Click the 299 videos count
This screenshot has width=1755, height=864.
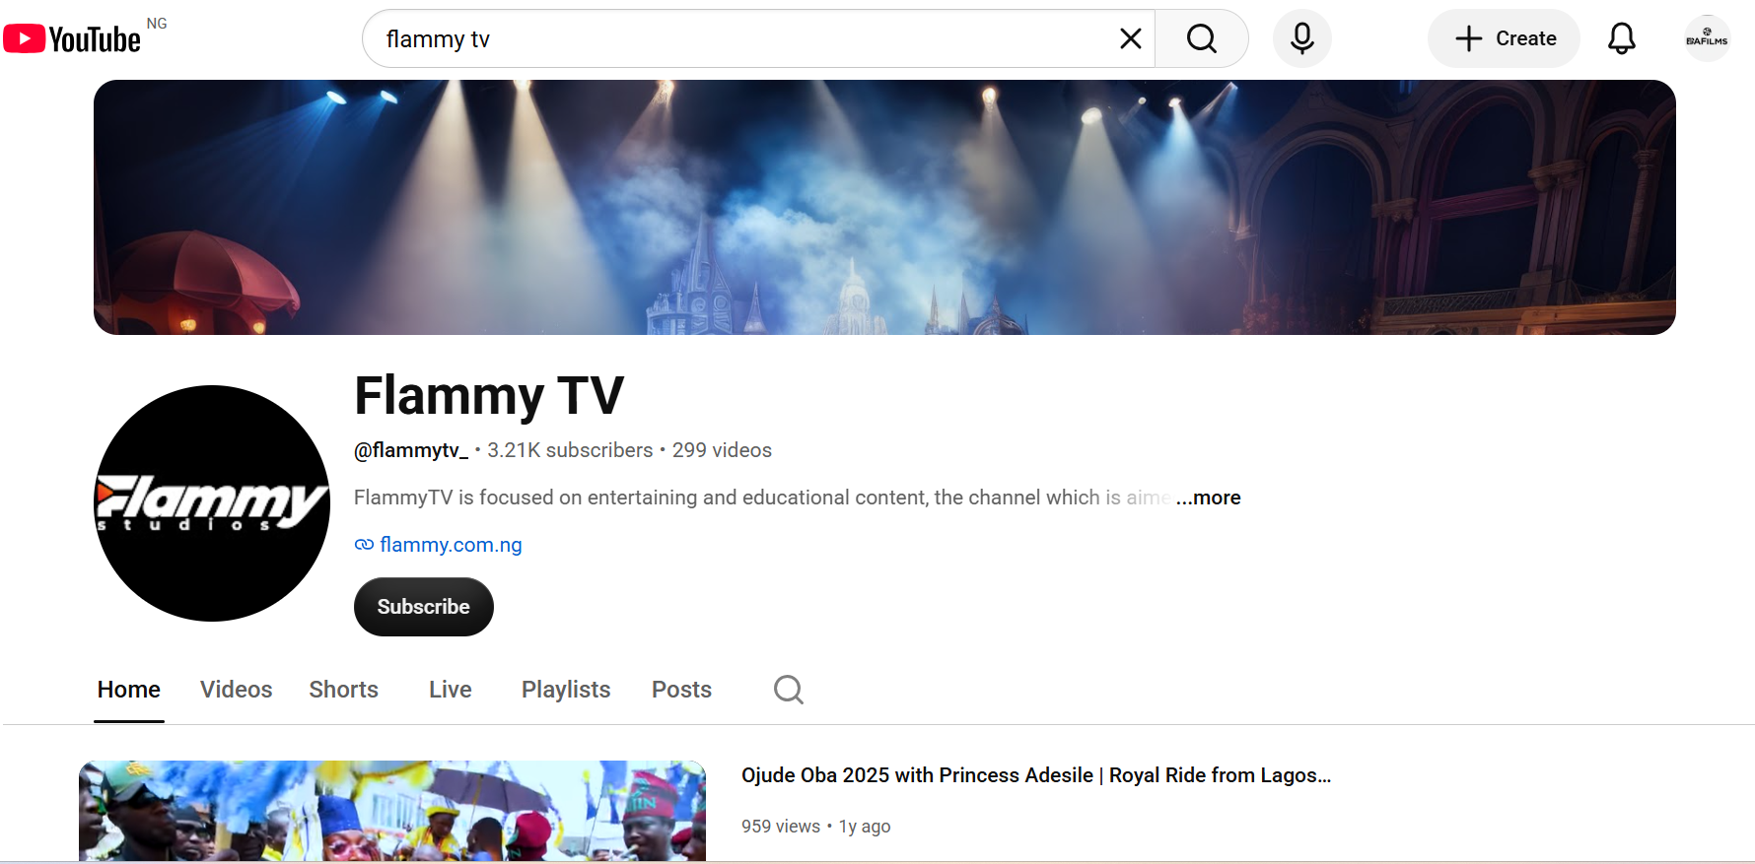point(722,450)
